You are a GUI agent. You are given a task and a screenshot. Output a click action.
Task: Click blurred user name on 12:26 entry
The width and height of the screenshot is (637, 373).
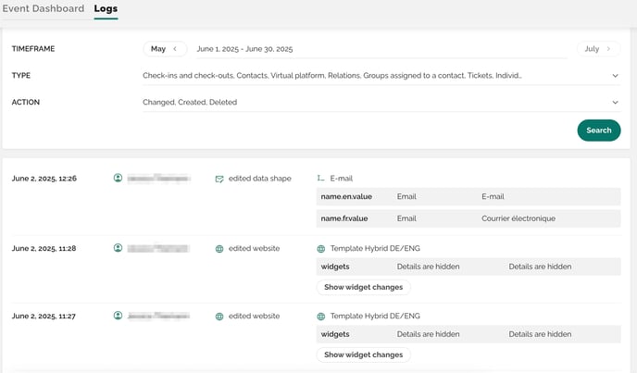click(158, 179)
